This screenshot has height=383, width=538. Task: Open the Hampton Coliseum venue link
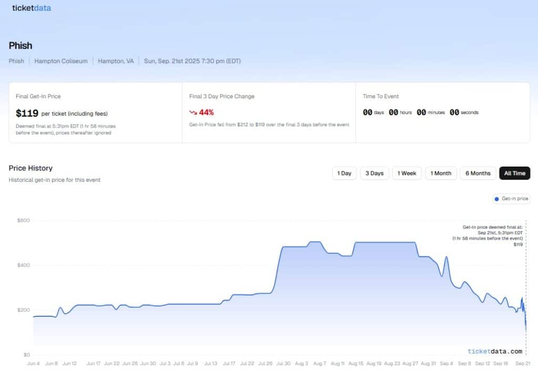click(61, 61)
